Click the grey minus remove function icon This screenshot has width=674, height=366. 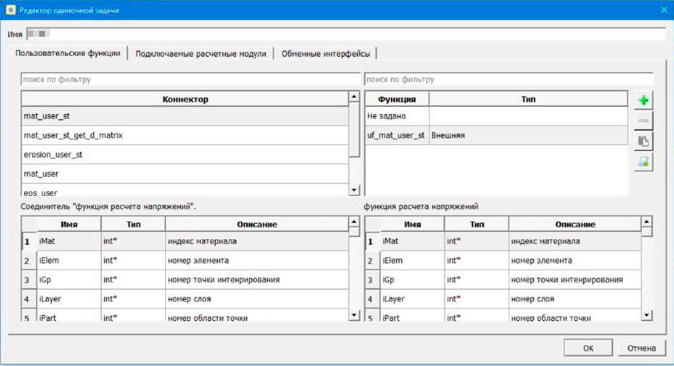(x=644, y=122)
